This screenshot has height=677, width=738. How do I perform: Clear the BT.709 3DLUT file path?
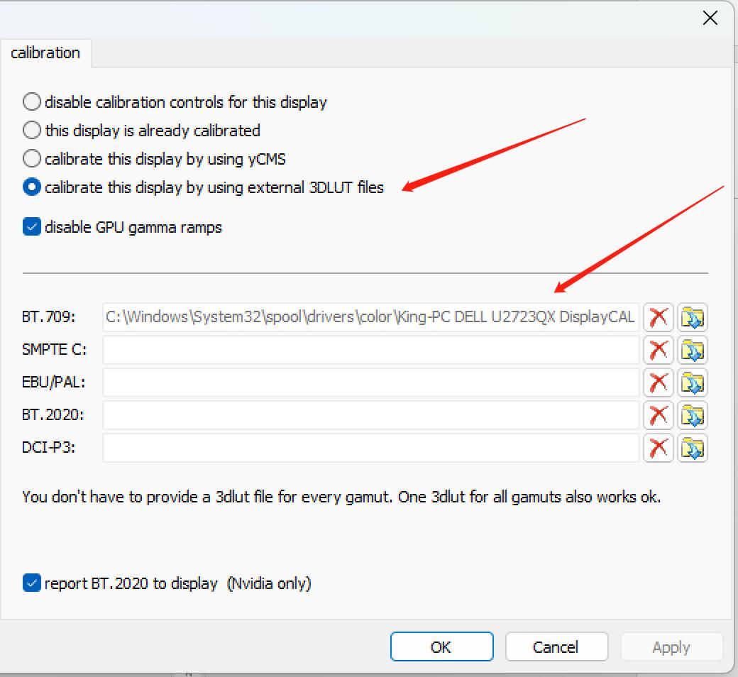click(x=659, y=317)
